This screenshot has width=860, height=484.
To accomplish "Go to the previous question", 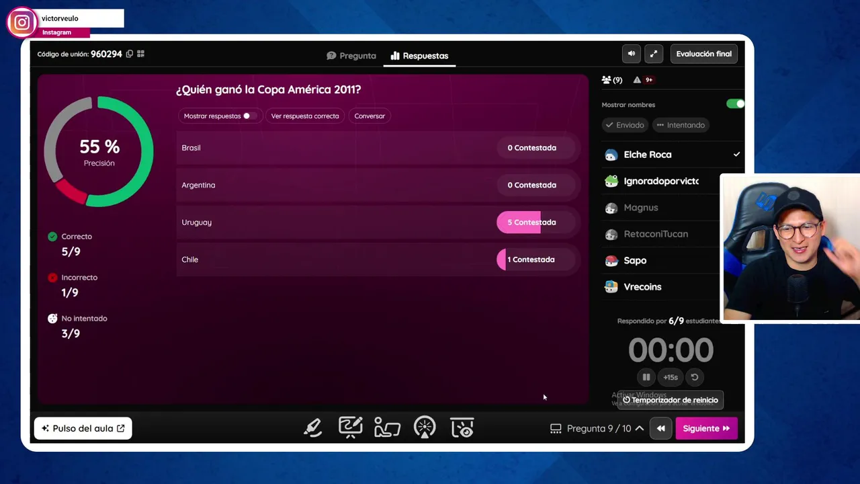I will coord(660,428).
